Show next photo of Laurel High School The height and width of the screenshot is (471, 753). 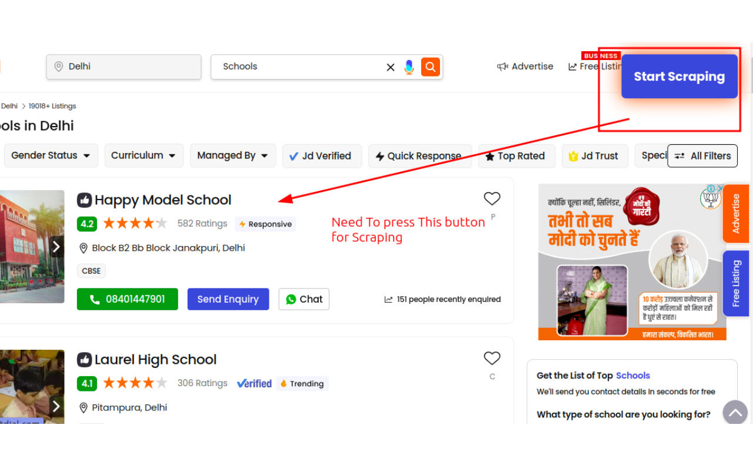(56, 406)
